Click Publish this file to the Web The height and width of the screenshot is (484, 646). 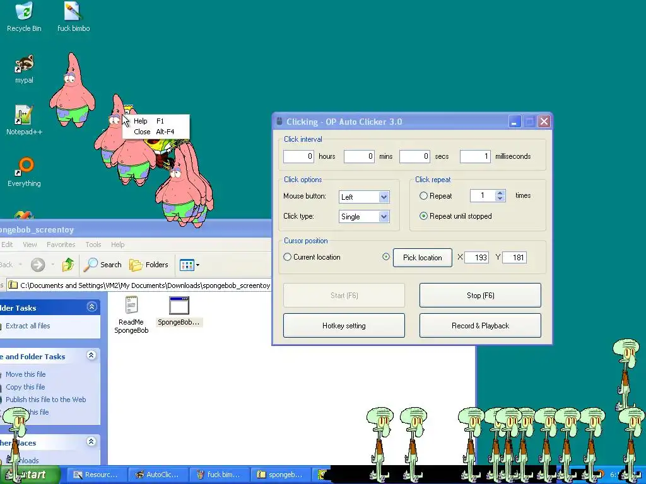coord(45,399)
